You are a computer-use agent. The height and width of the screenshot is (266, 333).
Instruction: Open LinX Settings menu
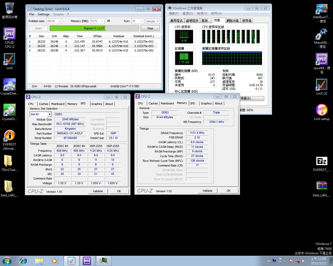tap(43, 14)
